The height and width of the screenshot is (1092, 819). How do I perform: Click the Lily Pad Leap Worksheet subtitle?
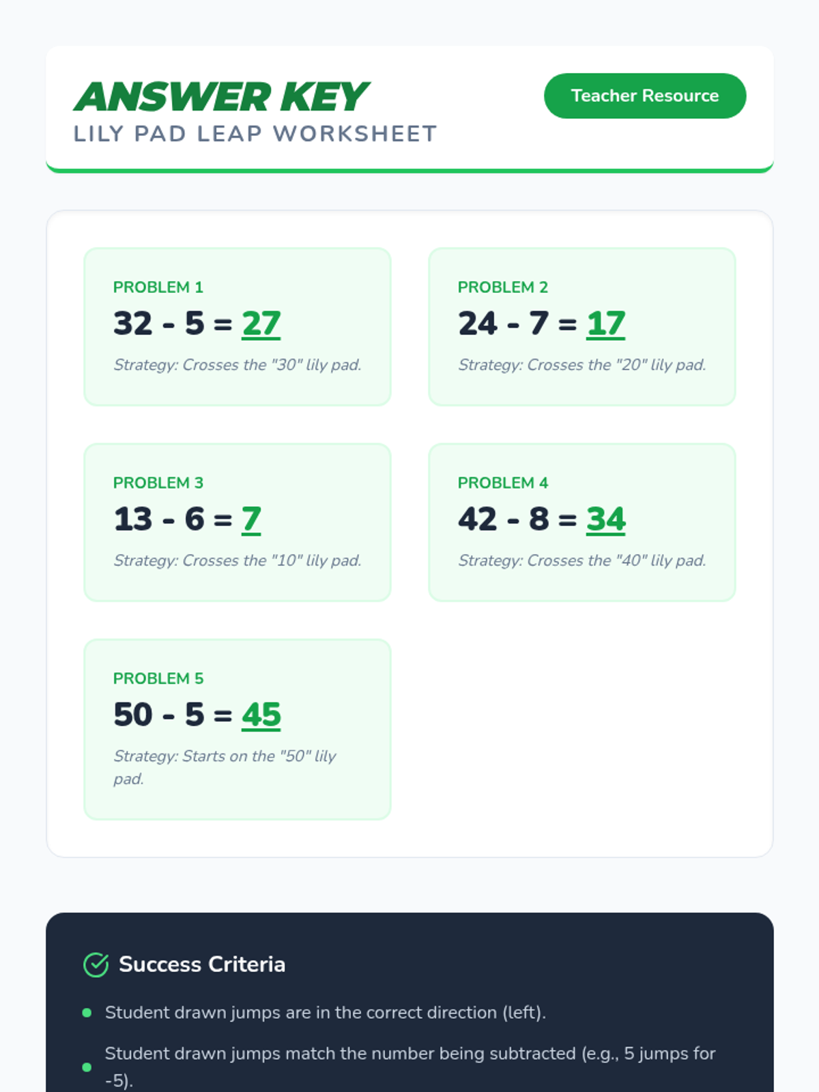(255, 134)
